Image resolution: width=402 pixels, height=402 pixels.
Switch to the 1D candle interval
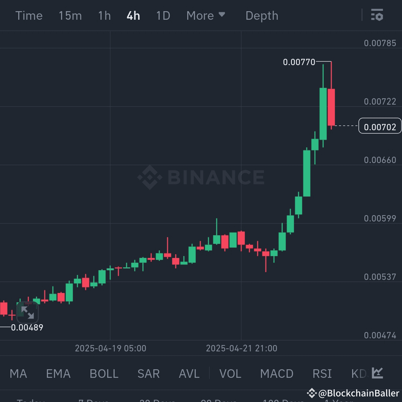(x=163, y=15)
